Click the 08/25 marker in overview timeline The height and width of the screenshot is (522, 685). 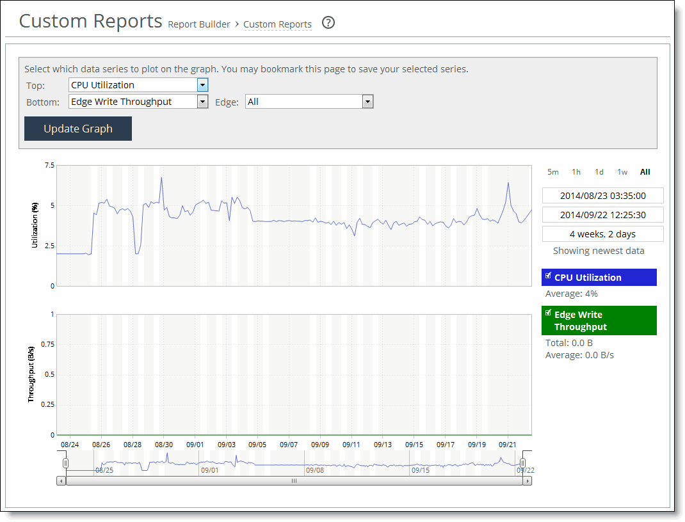[104, 470]
